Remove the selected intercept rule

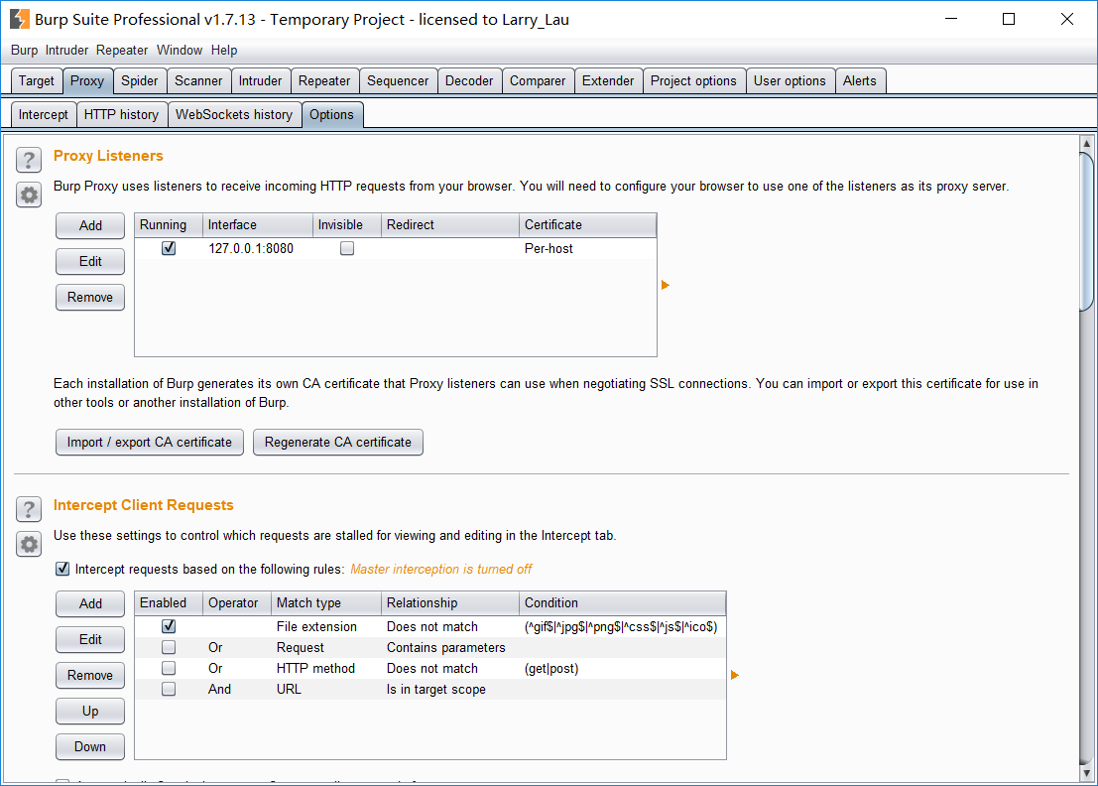tap(90, 675)
